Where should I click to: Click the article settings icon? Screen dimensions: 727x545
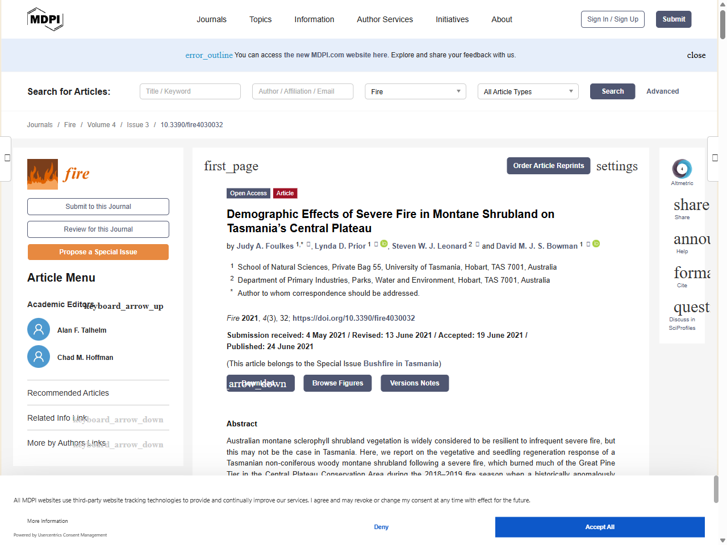(x=616, y=166)
